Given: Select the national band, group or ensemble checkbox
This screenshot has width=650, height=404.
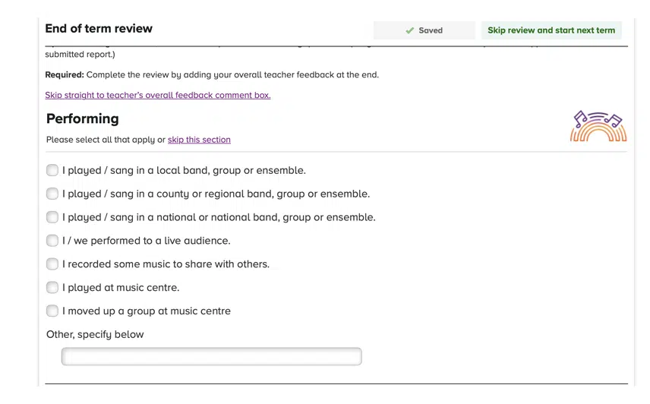Looking at the screenshot, I should [52, 217].
